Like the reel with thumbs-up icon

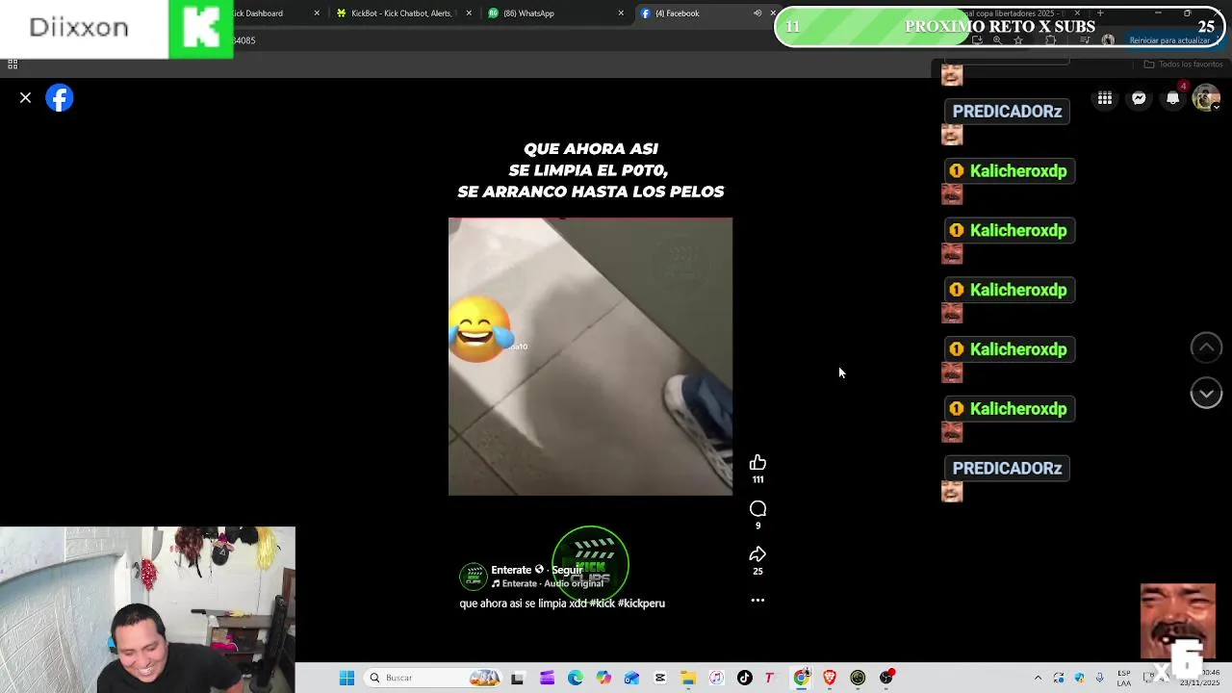pos(757,463)
